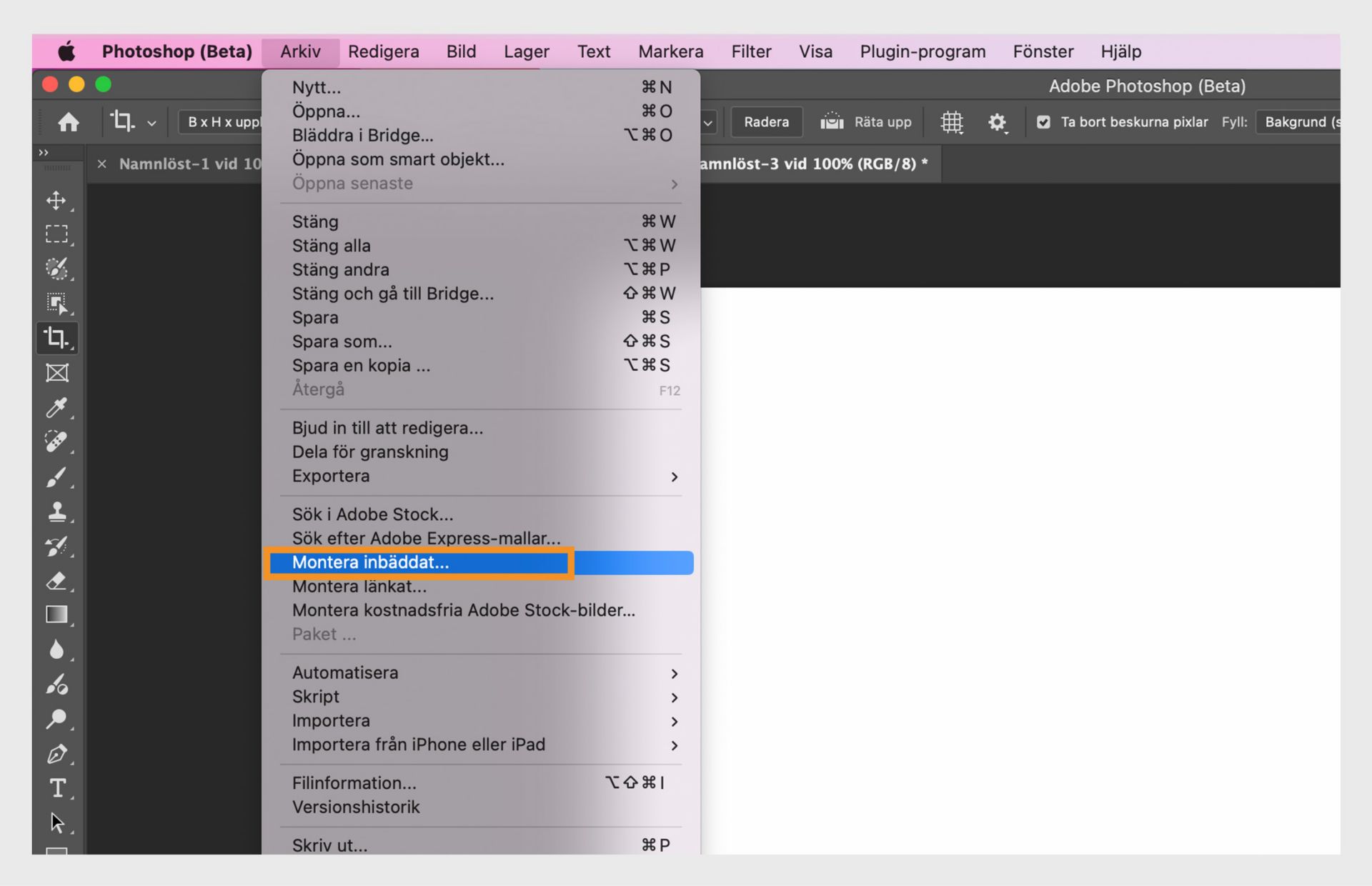
Task: Select the Zoom tool
Action: pyautogui.click(x=57, y=718)
